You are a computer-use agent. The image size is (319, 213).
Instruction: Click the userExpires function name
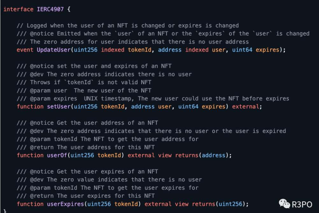pos(66,204)
